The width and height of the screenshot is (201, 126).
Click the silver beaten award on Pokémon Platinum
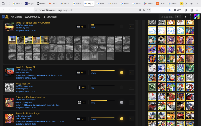pos(121,102)
